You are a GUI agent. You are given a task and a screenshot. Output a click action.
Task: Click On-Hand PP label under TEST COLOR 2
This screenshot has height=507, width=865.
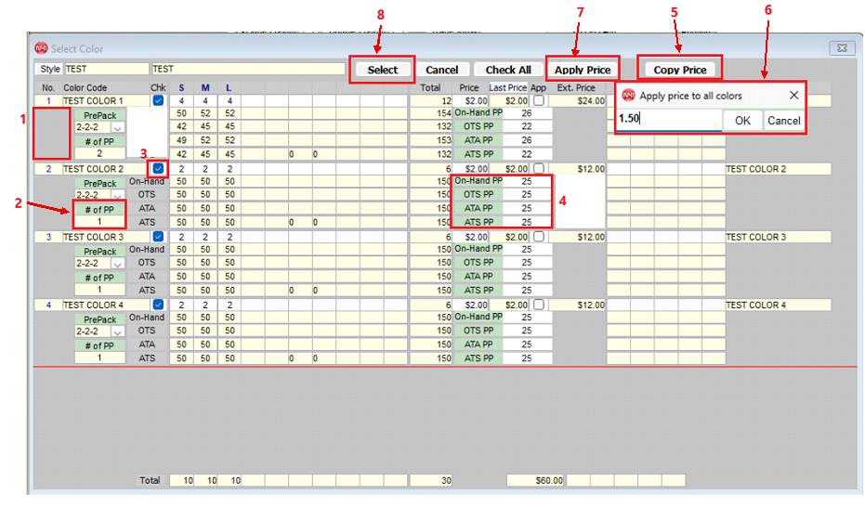click(478, 181)
